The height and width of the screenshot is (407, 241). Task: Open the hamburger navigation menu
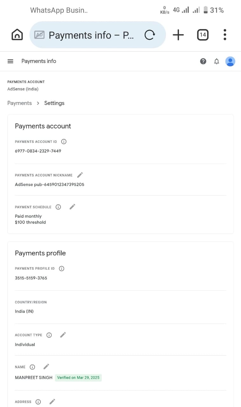pos(10,61)
